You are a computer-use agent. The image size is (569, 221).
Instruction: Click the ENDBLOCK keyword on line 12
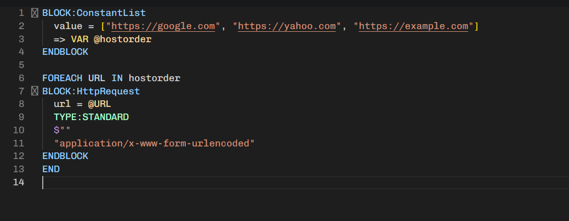[65, 156]
